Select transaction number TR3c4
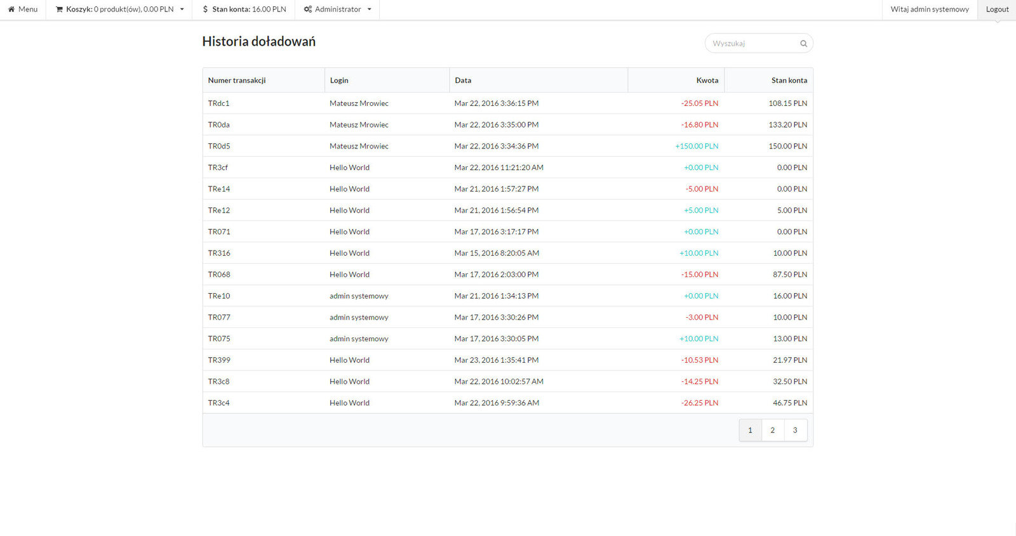Image resolution: width=1016 pixels, height=536 pixels. tap(218, 403)
